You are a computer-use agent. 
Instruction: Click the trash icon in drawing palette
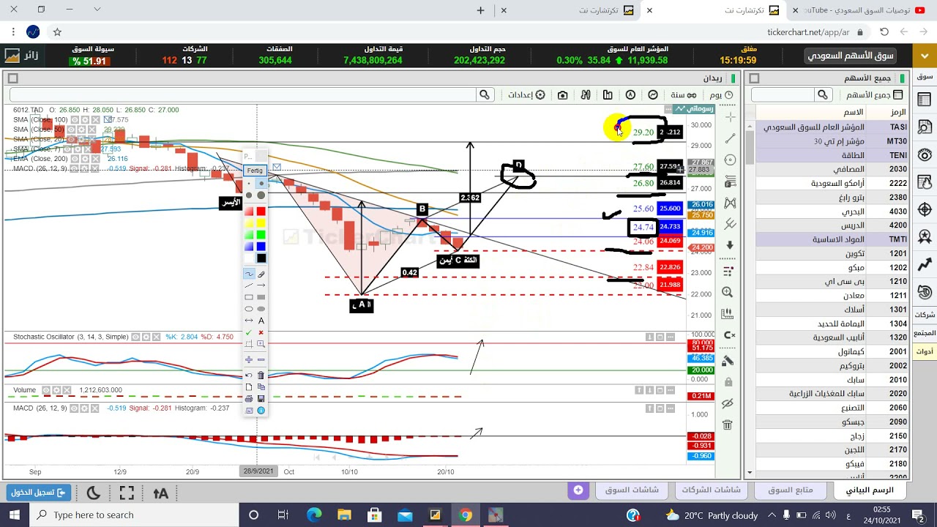(261, 375)
